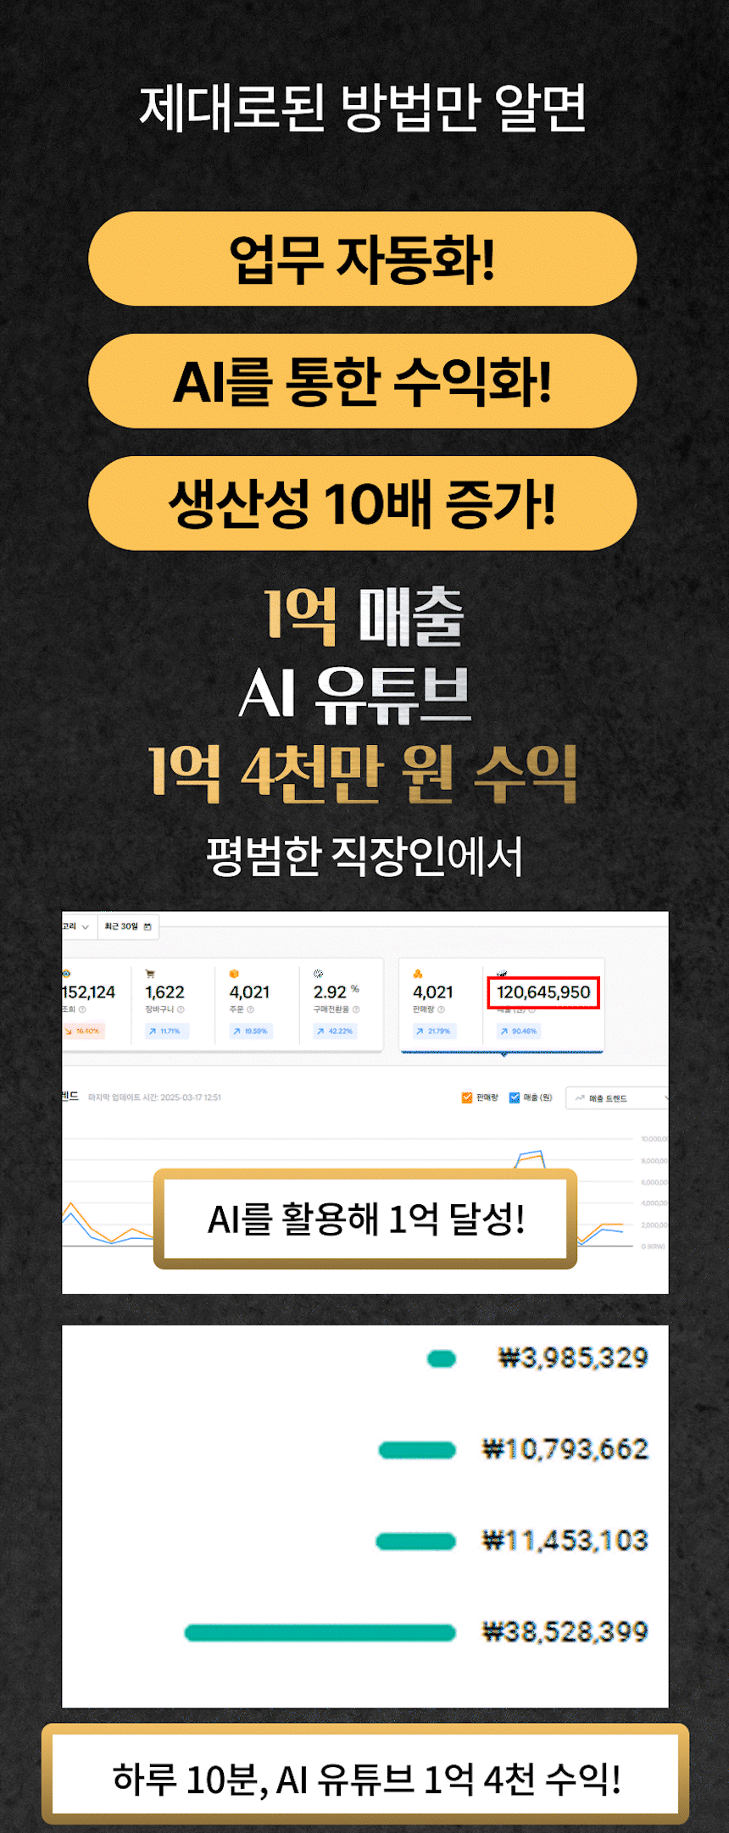Toggle the 매출 (원) checkbox
Screen dimensions: 729x1833
tap(514, 1097)
